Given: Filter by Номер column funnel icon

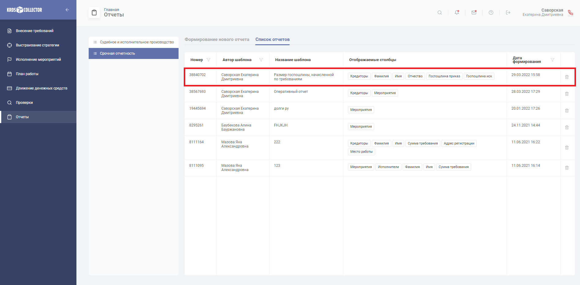Looking at the screenshot, I should tap(209, 60).
